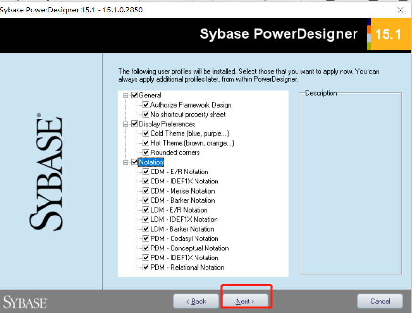Disable CDM - Merise Notation
The image size is (412, 313).
point(145,191)
